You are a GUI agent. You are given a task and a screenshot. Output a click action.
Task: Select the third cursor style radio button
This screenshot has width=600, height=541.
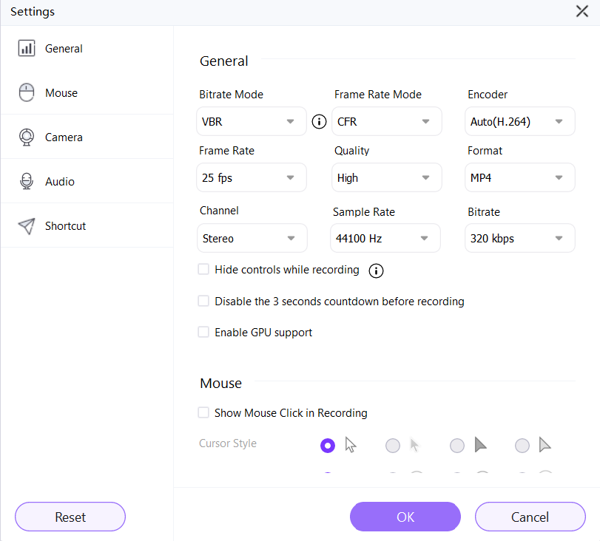457,446
